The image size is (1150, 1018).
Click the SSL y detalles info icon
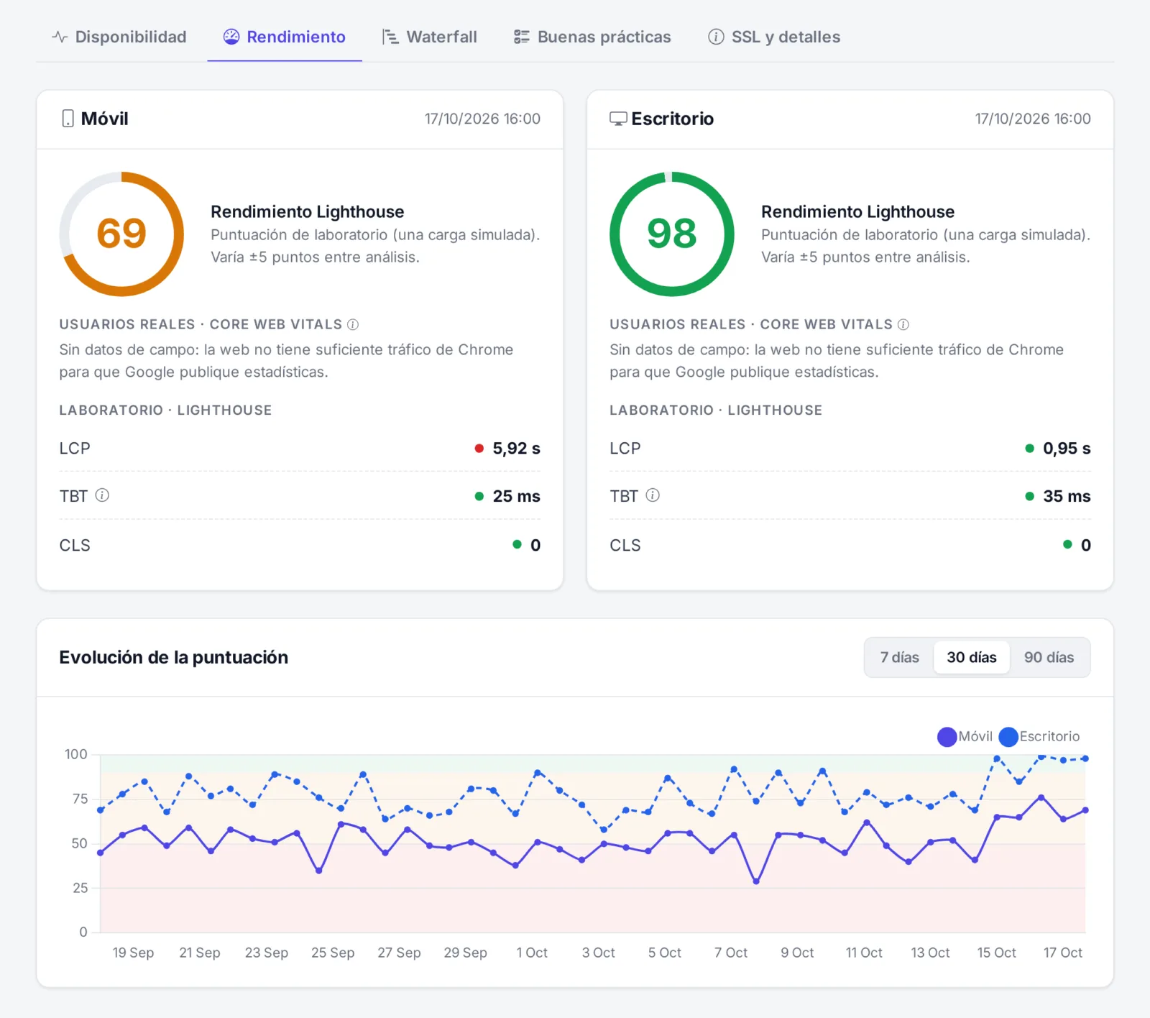[716, 37]
